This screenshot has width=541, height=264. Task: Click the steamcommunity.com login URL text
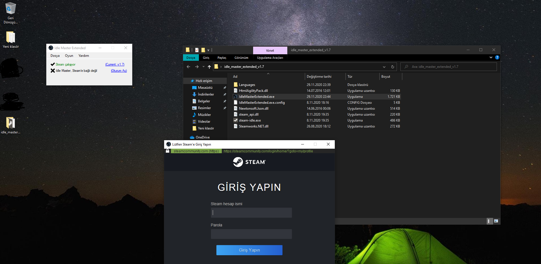click(x=268, y=151)
